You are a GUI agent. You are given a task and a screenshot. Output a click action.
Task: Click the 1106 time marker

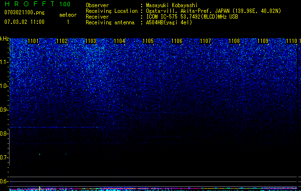[x=177, y=41]
